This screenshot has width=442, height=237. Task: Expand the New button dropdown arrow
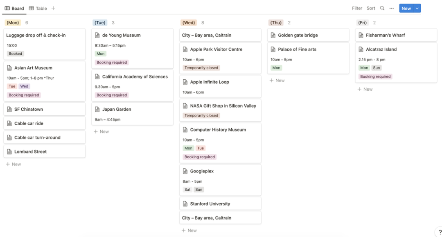(417, 9)
